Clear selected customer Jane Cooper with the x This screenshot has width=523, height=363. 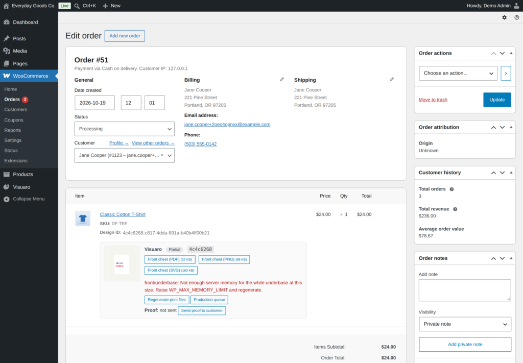coord(162,155)
